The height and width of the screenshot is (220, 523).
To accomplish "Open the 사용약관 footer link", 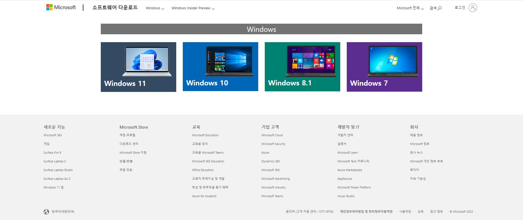I will point(405,212).
